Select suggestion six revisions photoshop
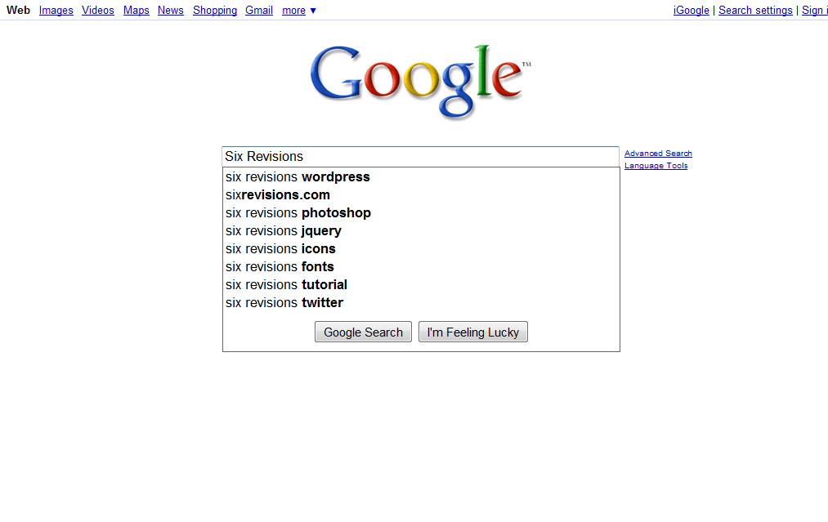 coord(421,212)
